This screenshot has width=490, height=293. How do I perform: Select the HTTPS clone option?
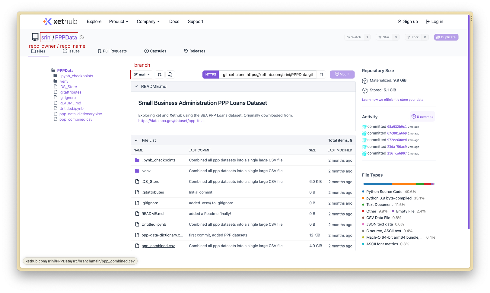(211, 75)
